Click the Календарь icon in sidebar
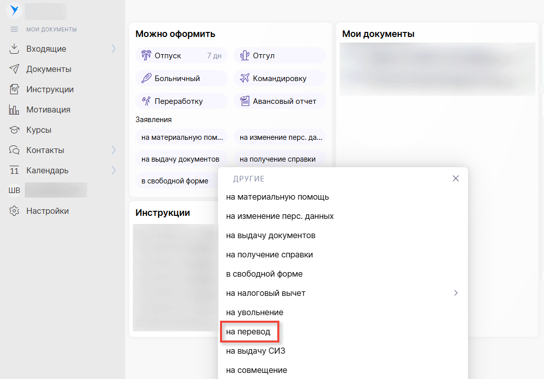544x379 pixels. pos(15,171)
